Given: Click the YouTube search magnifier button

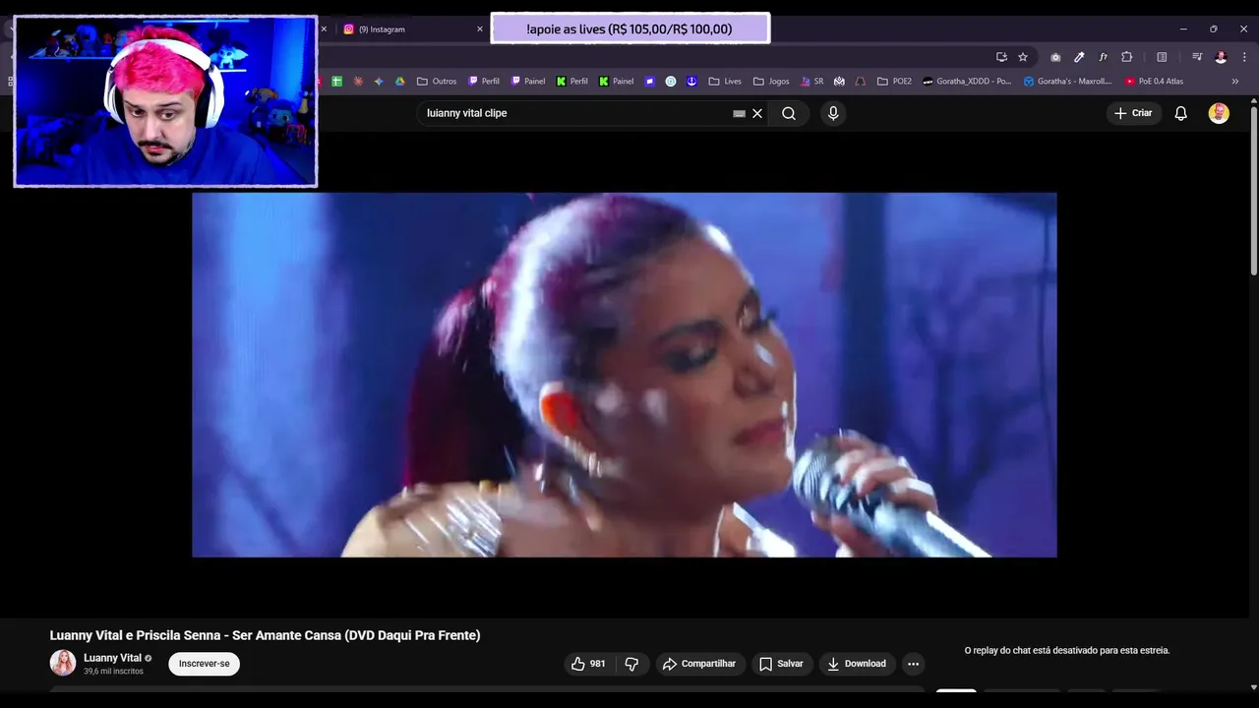Looking at the screenshot, I should click(x=789, y=113).
